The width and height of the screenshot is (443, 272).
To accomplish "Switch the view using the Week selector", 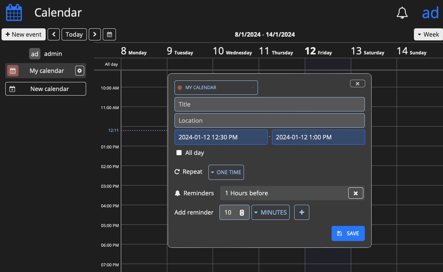I will click(x=428, y=34).
